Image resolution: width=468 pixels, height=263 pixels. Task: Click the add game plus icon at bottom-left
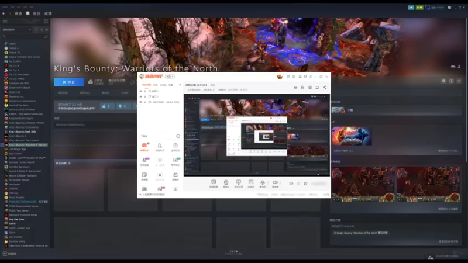coord(5,254)
